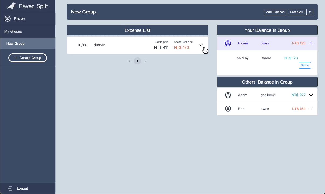Image resolution: width=325 pixels, height=194 pixels.
Task: Log out via Logout label
Action: (22, 189)
